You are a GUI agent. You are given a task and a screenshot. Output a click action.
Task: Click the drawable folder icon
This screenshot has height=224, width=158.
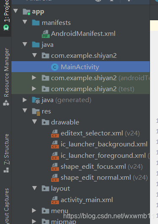(x=46, y=122)
